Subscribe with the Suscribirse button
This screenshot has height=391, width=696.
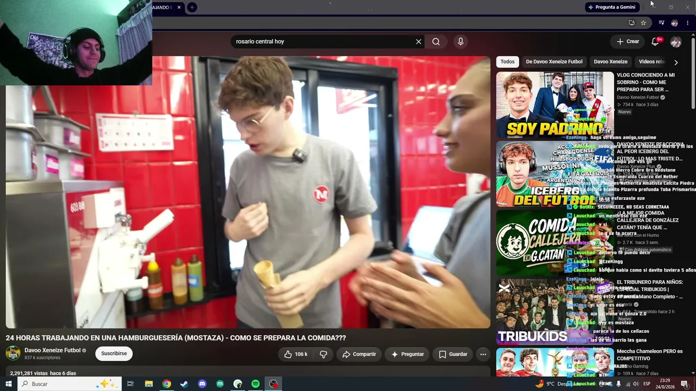coord(114,354)
